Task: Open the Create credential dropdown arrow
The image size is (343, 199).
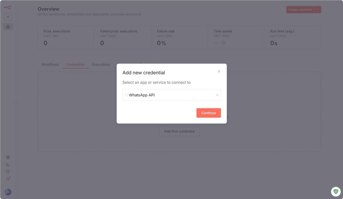Action: point(318,10)
